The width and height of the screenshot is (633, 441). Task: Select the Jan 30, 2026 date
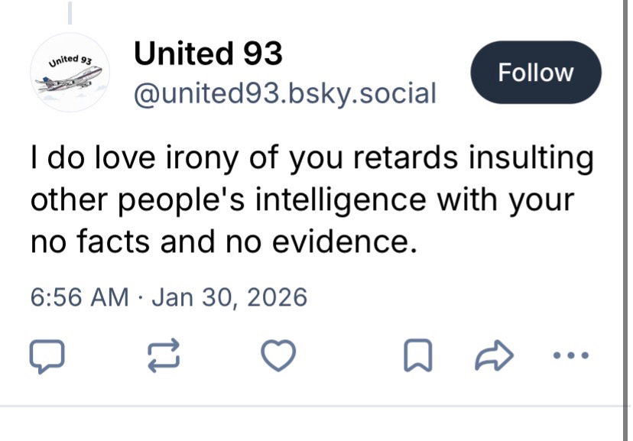(229, 297)
